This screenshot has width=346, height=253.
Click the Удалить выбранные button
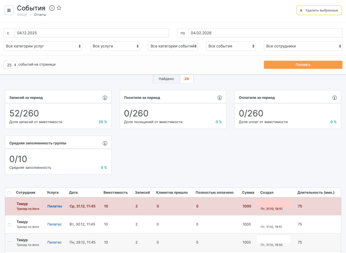(319, 10)
